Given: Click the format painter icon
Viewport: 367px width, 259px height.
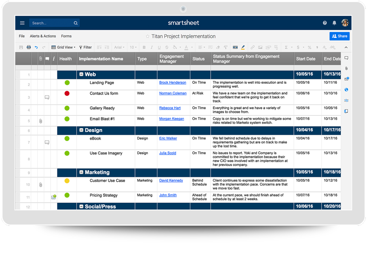Looking at the screenshot, I should tap(226, 47).
